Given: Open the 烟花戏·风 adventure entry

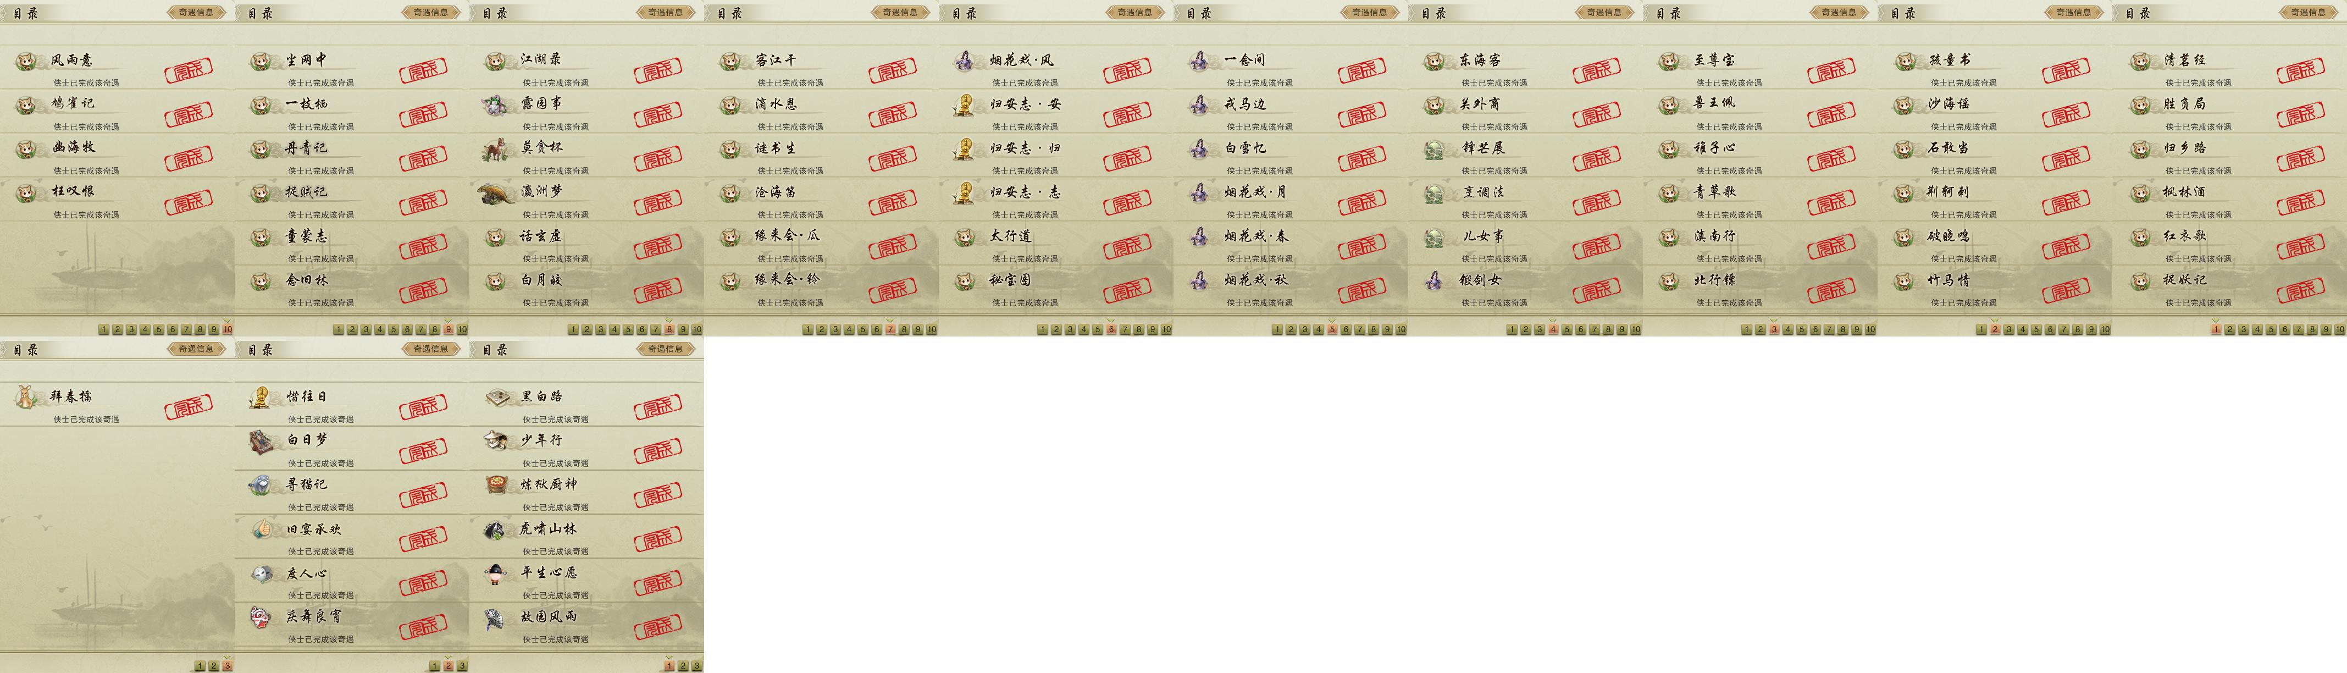Looking at the screenshot, I should (x=1056, y=68).
